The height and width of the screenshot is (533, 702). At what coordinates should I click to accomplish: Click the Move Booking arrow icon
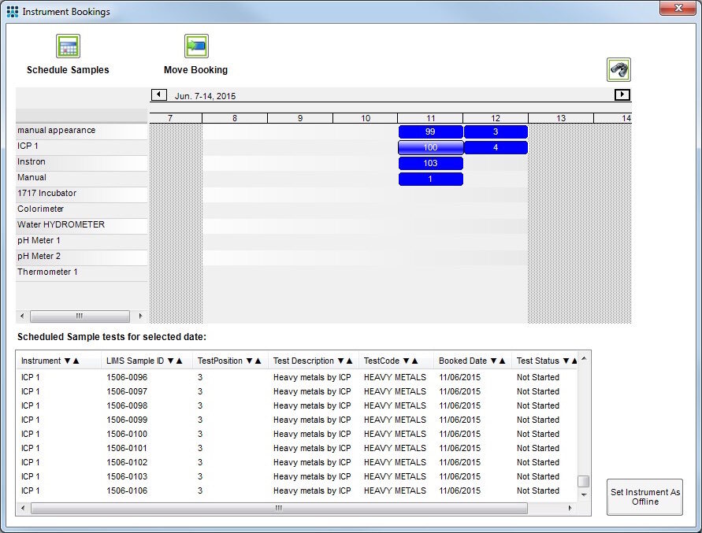pyautogui.click(x=196, y=46)
